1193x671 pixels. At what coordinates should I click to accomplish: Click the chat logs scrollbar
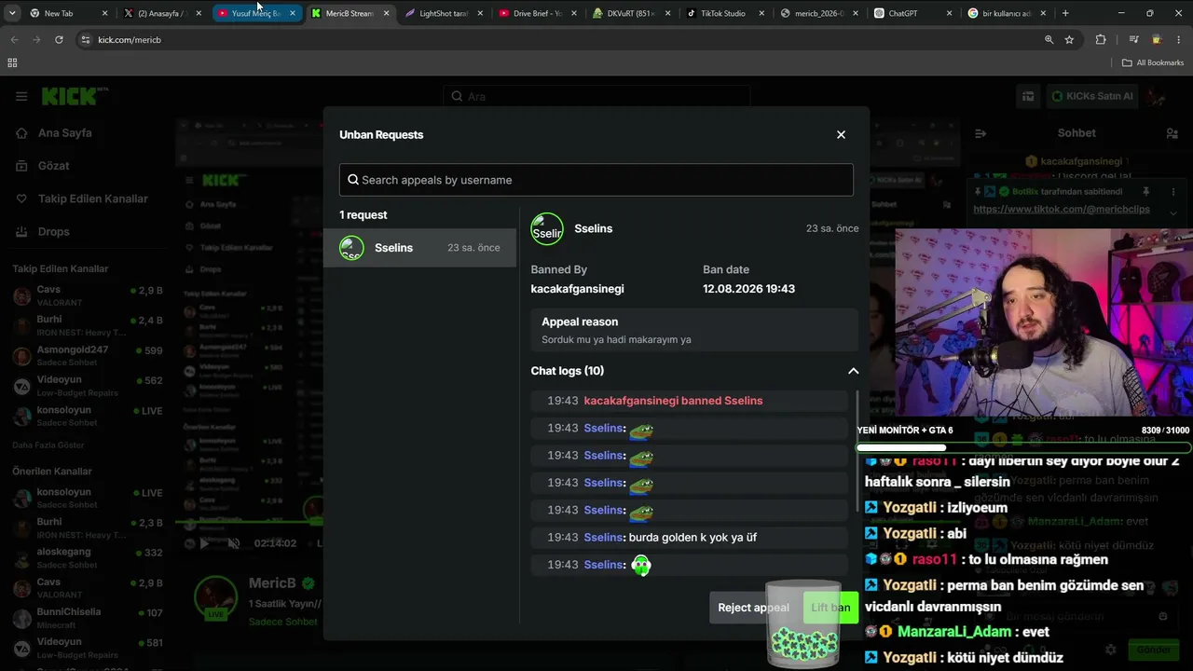click(x=857, y=449)
